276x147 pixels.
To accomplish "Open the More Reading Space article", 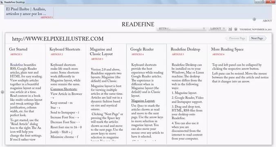I will [x=227, y=49].
